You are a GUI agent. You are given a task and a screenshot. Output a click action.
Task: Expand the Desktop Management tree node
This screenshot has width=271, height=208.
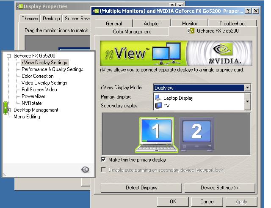coord(9,110)
